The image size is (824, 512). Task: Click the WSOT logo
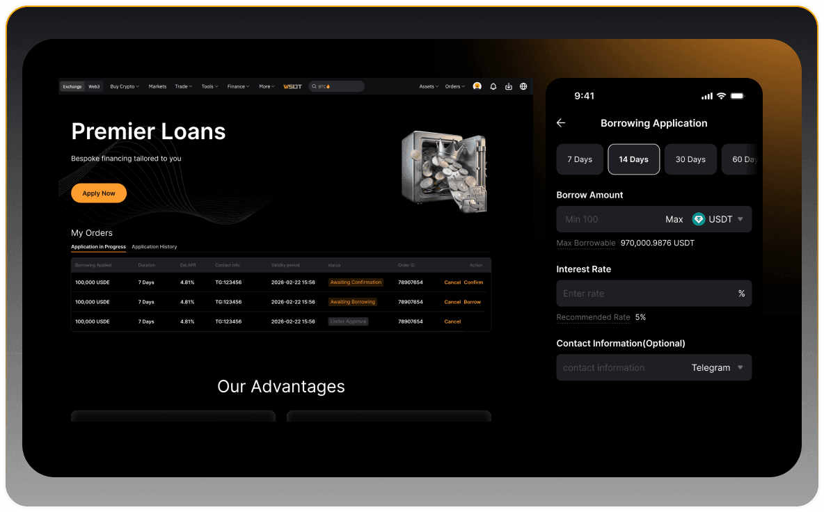point(292,86)
